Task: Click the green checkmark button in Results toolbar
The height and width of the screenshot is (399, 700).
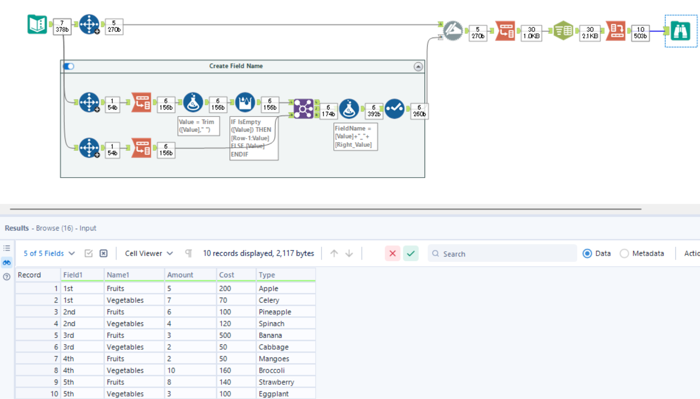Action: tap(411, 253)
